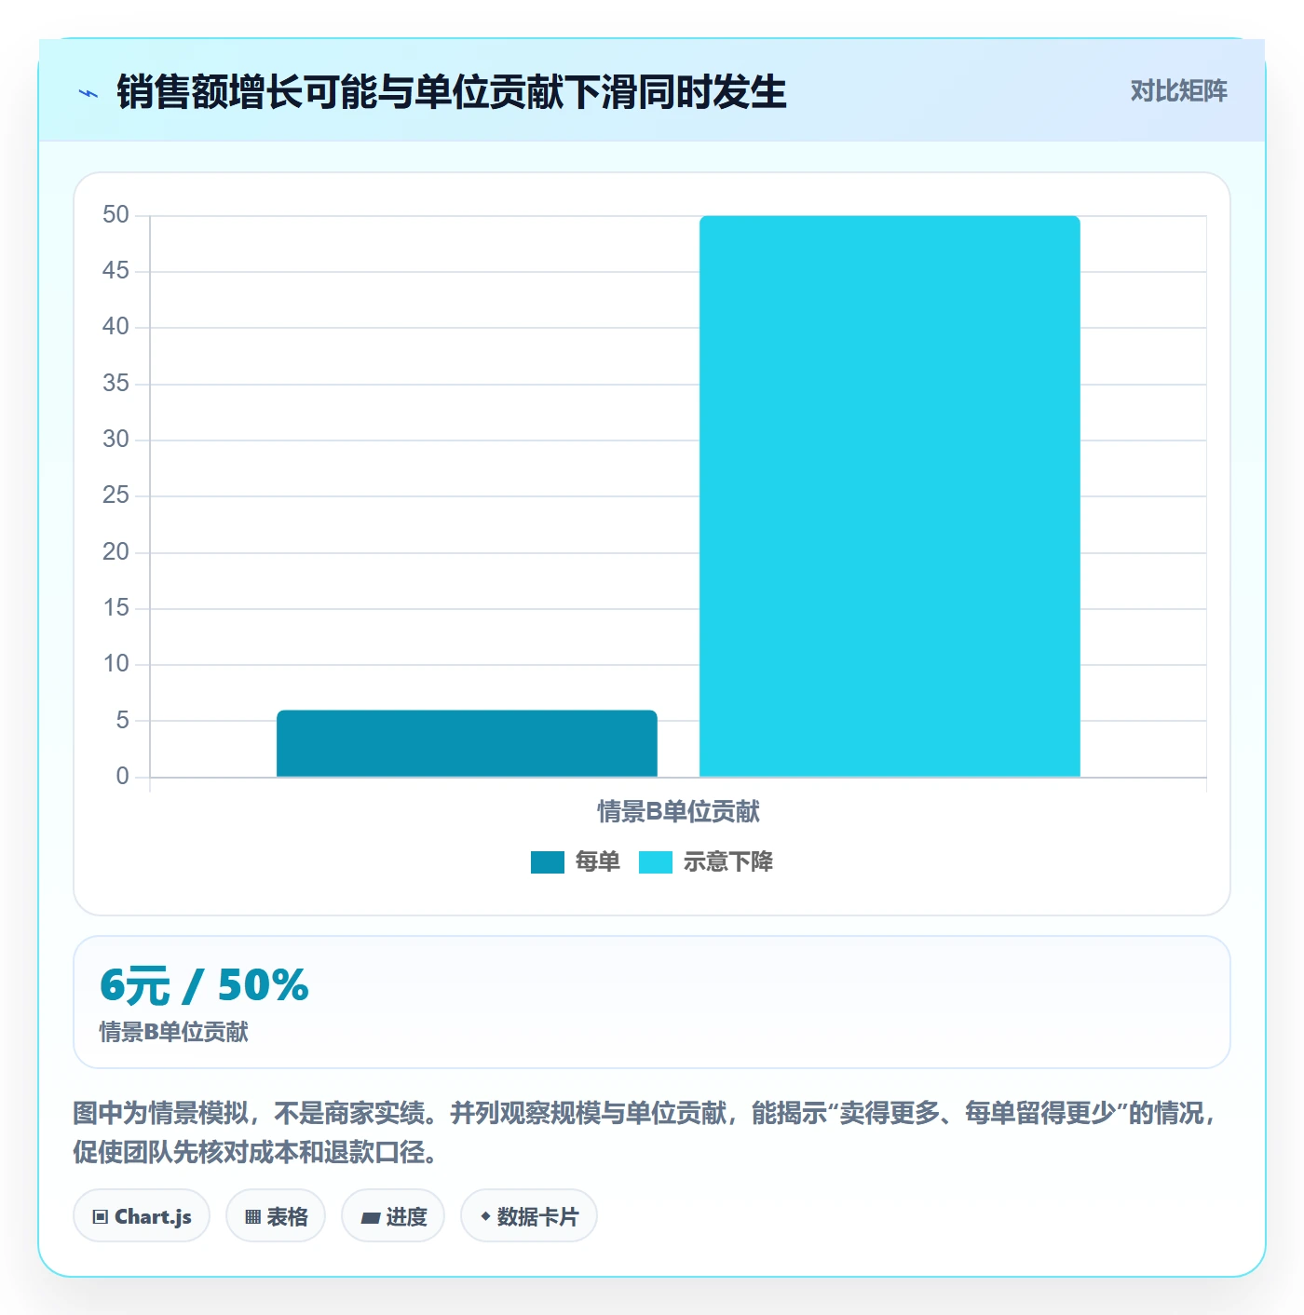Select the 进度 tag
This screenshot has height=1315, width=1304.
point(393,1215)
